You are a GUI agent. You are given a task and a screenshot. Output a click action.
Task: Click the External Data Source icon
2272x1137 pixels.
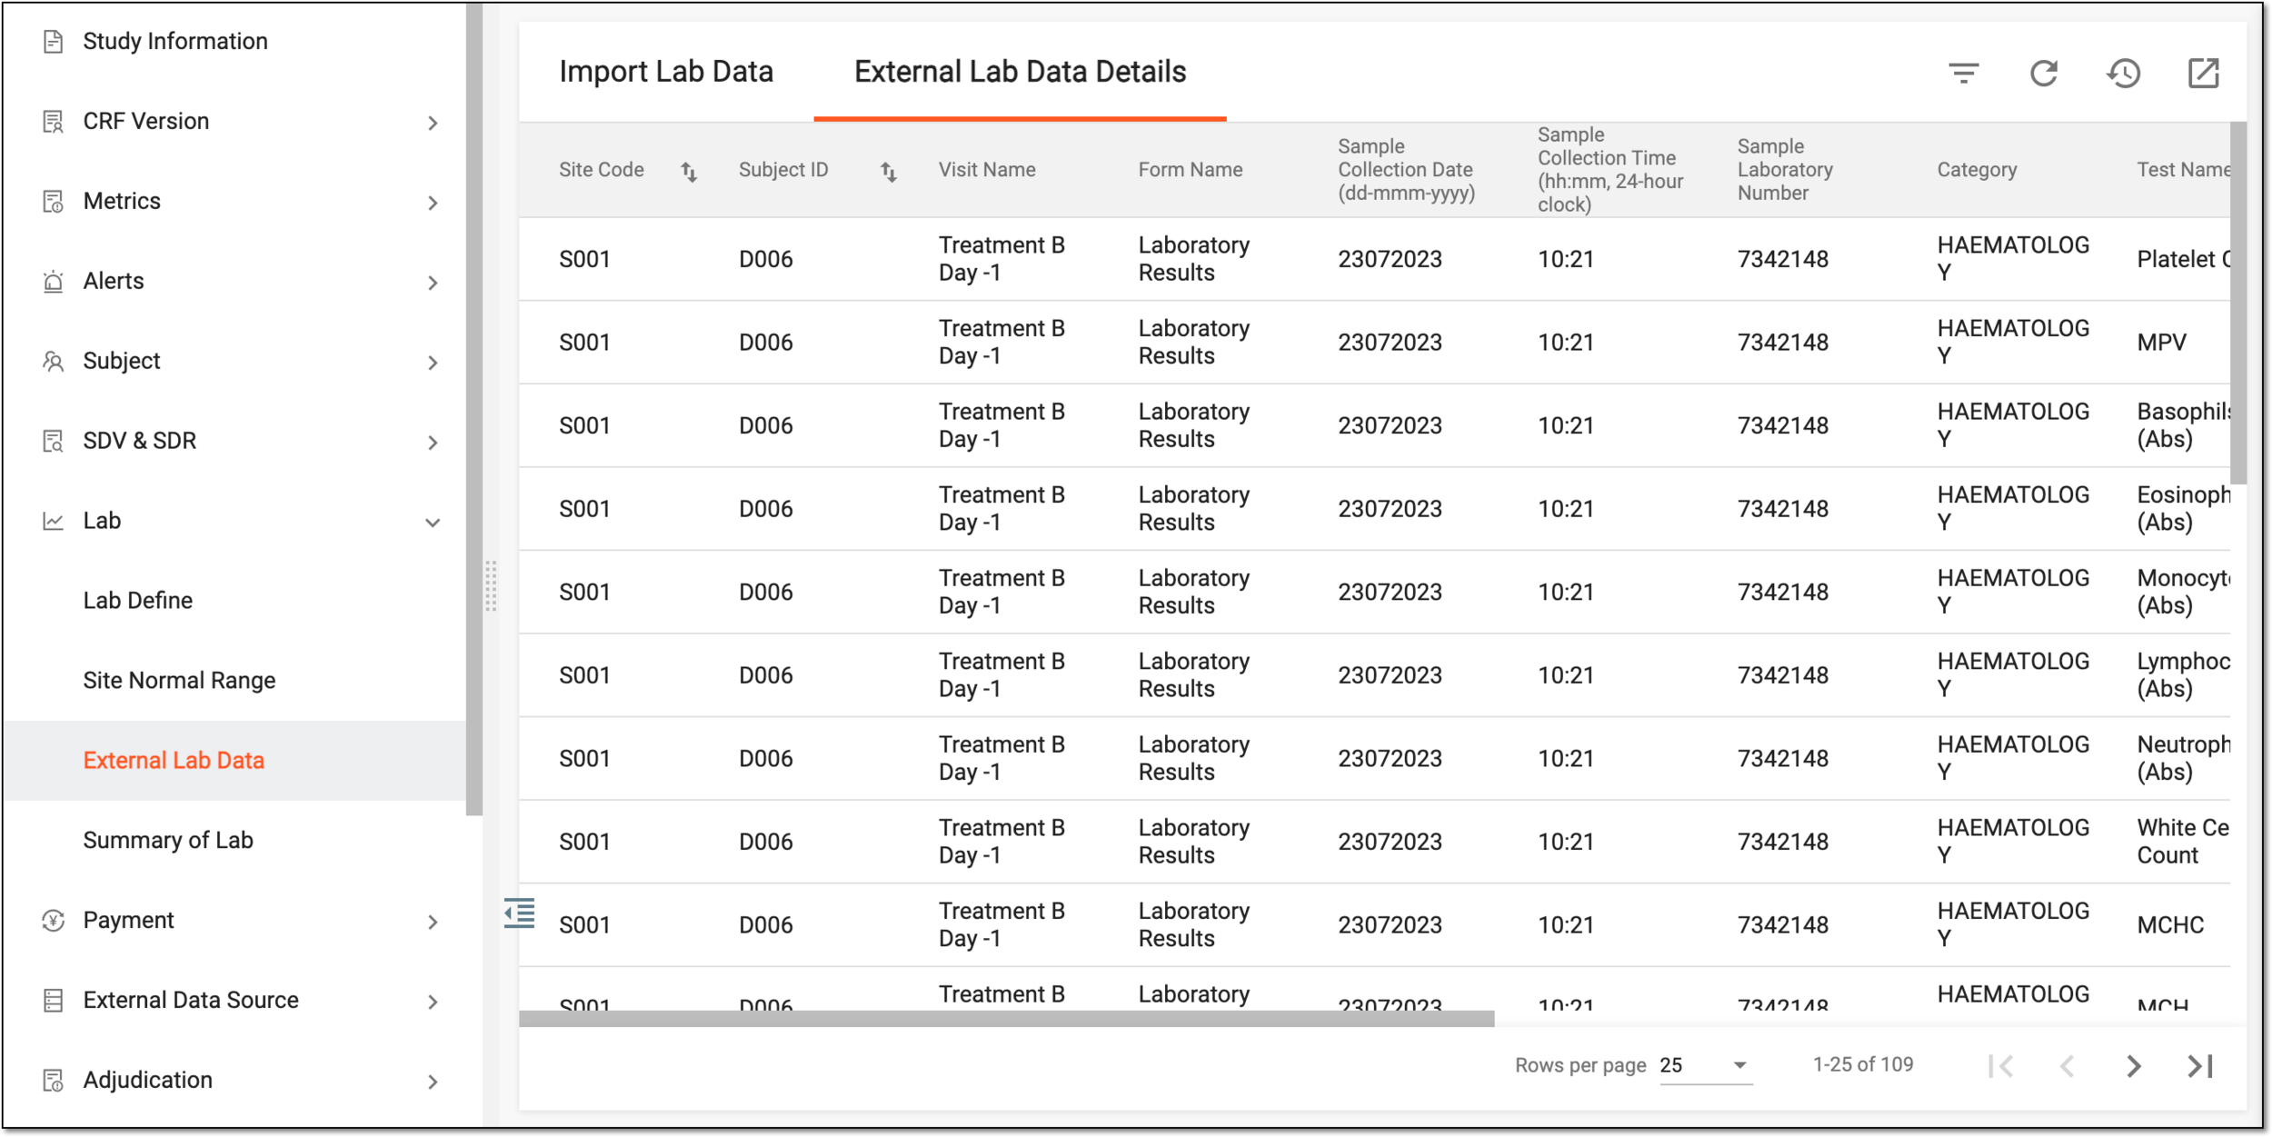[x=54, y=1001]
